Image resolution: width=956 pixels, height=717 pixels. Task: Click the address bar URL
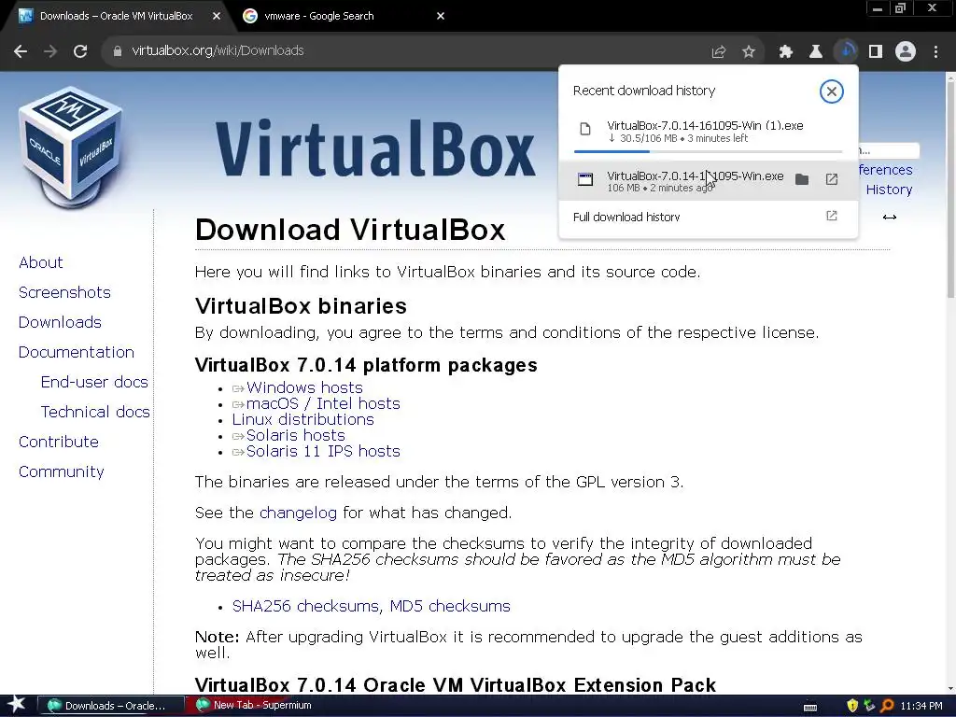tap(218, 51)
